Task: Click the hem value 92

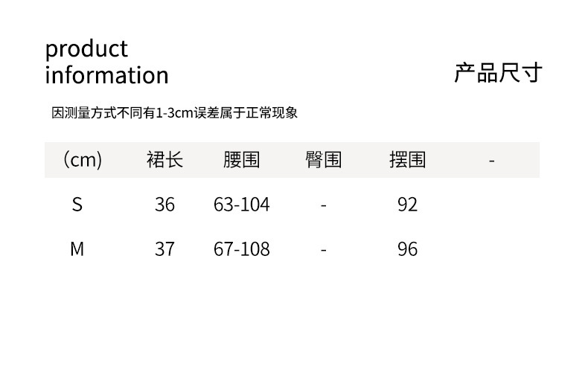Action: pyautogui.click(x=407, y=205)
